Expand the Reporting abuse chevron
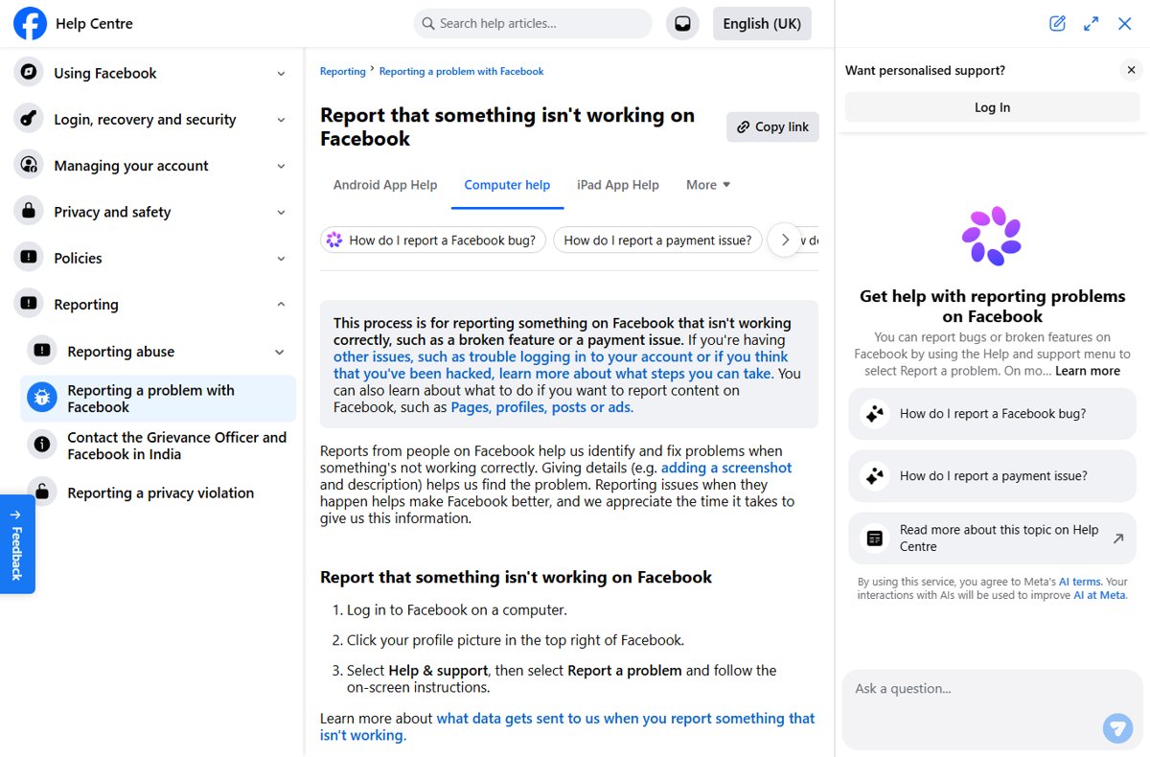 click(280, 352)
